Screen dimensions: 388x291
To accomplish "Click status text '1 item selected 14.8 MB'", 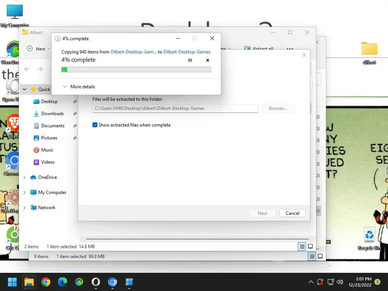I will pyautogui.click(x=70, y=246).
